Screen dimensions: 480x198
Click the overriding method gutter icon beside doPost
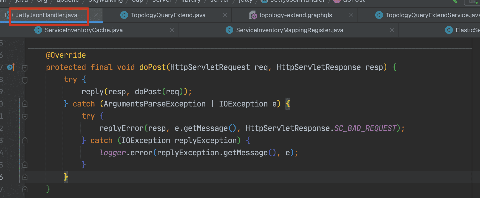coord(11,67)
